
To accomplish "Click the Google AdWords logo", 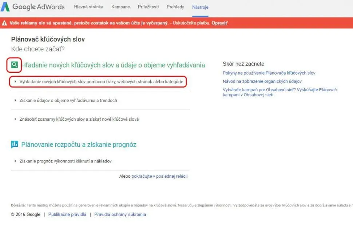I will [x=33, y=7].
